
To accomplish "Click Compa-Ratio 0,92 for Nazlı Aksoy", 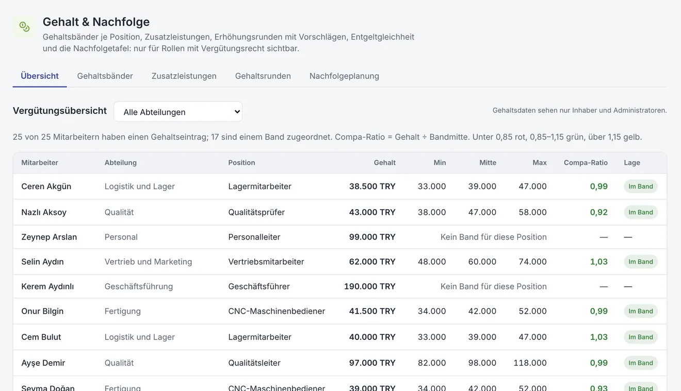I will (x=599, y=212).
